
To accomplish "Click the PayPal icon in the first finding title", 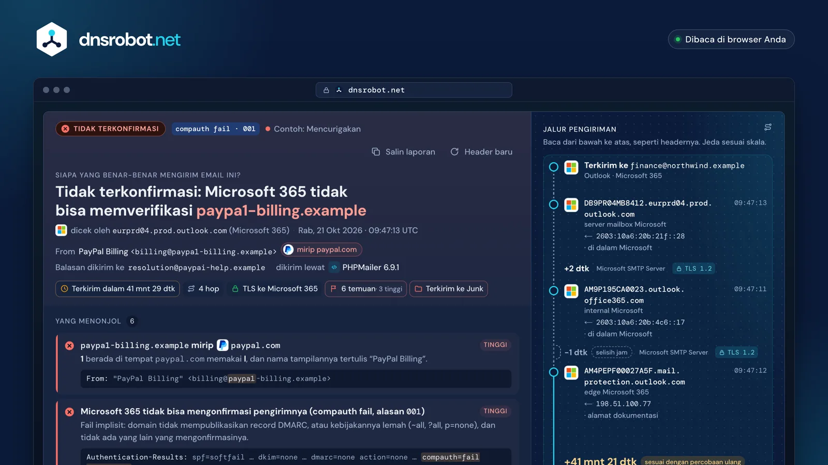I will (223, 345).
